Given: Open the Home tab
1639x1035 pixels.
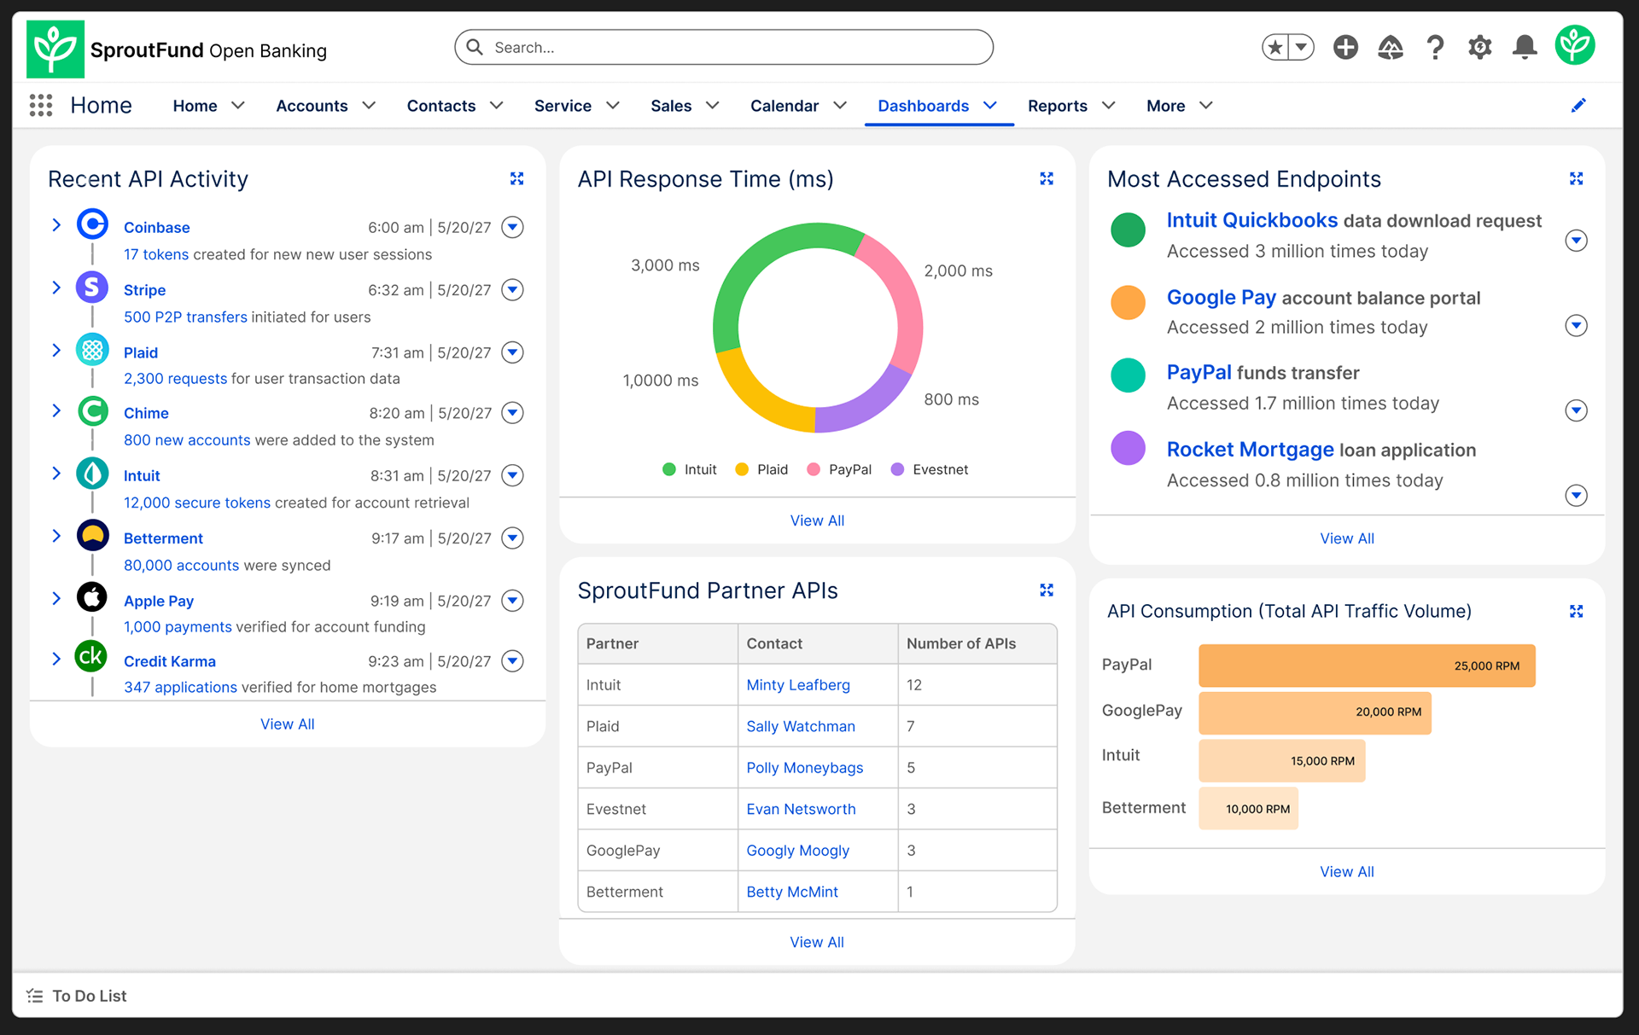Looking at the screenshot, I should point(195,106).
